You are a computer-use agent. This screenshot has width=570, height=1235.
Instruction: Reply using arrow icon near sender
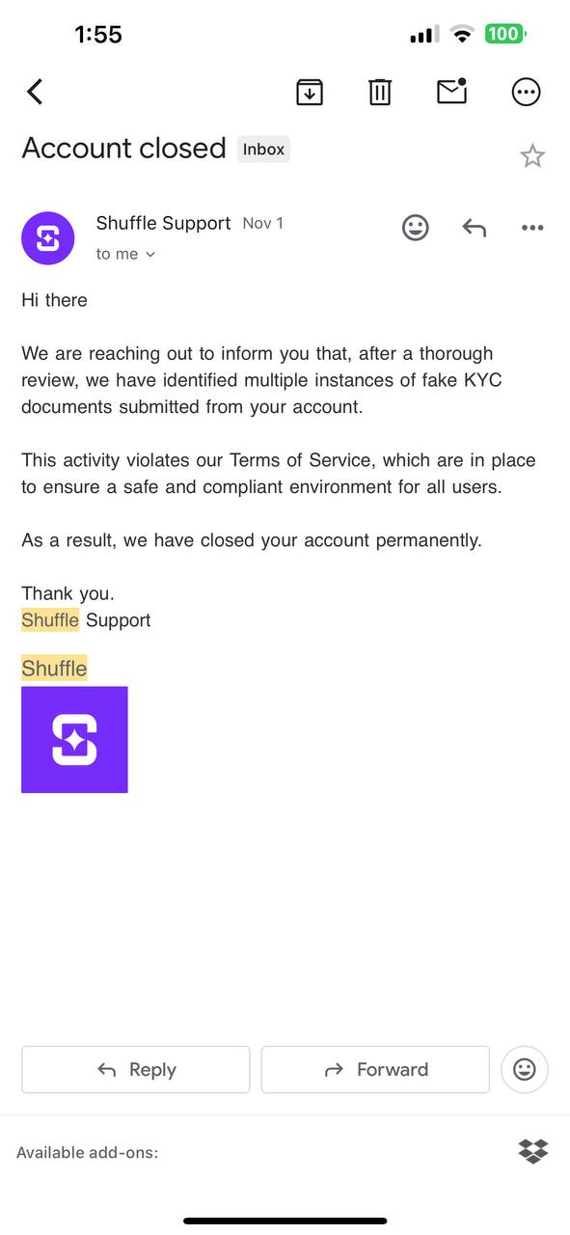click(x=474, y=228)
